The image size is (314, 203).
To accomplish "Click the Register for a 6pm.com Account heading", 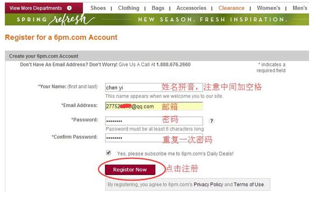I will click(x=61, y=37).
